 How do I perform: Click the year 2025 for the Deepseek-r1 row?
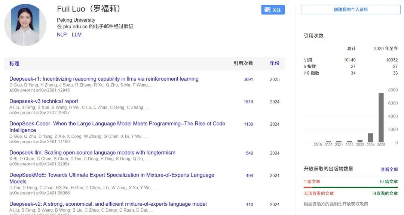[x=275, y=80]
